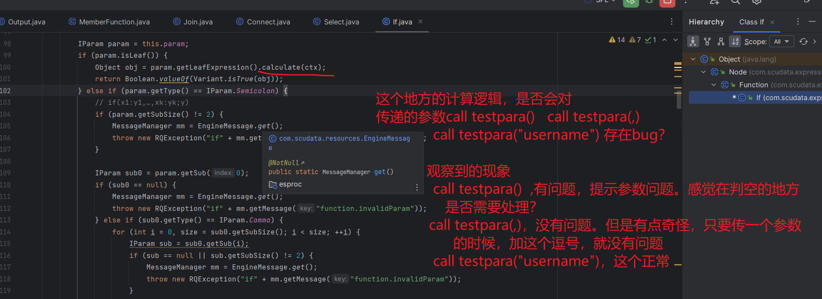Switch to supertypes hierarchy view
Image resolution: width=822 pixels, height=299 pixels.
pyautogui.click(x=707, y=41)
